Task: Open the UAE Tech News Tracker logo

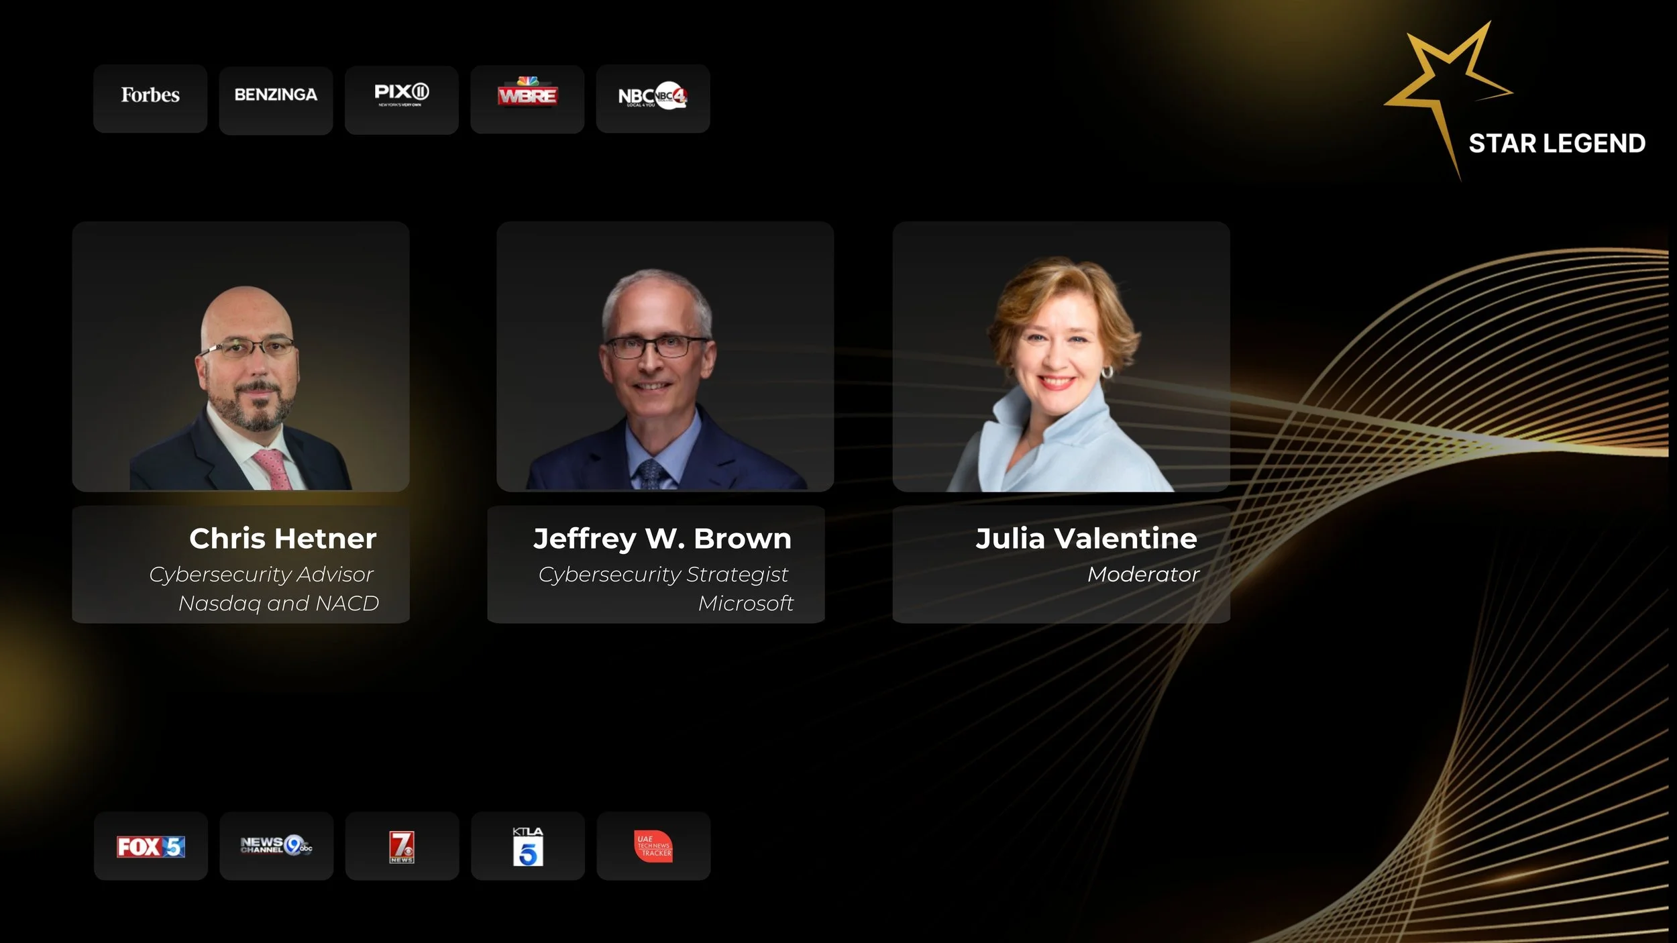Action: (x=653, y=846)
